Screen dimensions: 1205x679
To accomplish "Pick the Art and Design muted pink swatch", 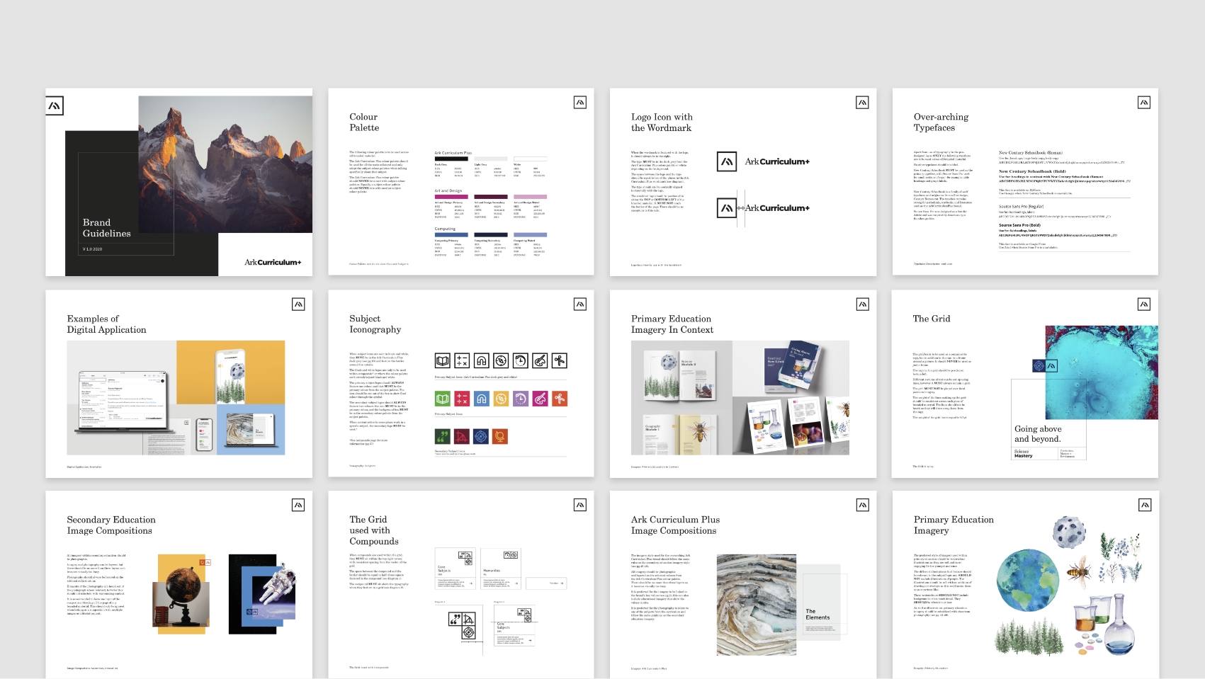I will pyautogui.click(x=530, y=197).
